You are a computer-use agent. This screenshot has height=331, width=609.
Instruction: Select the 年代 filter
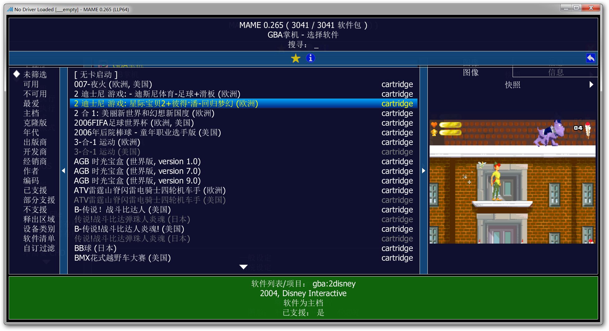click(31, 133)
